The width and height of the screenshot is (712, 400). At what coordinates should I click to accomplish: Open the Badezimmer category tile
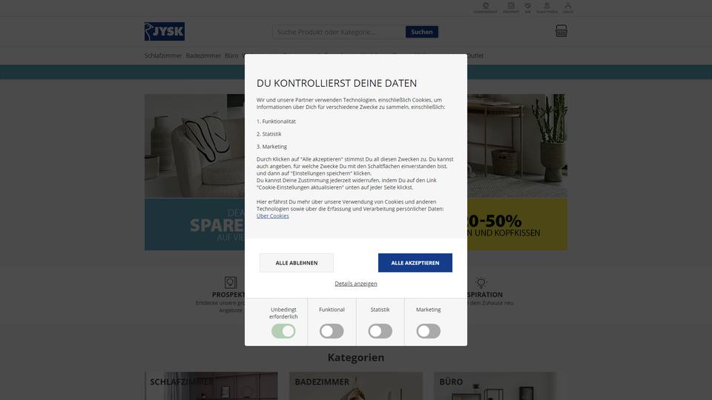pos(356,386)
